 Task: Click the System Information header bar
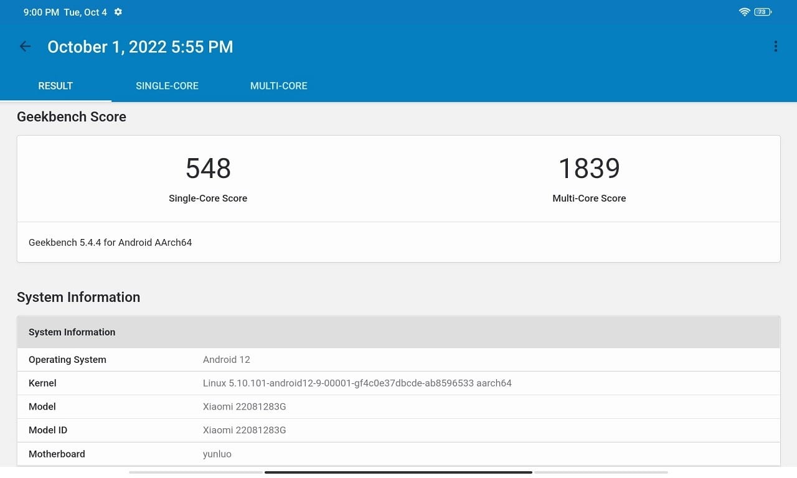coord(398,332)
